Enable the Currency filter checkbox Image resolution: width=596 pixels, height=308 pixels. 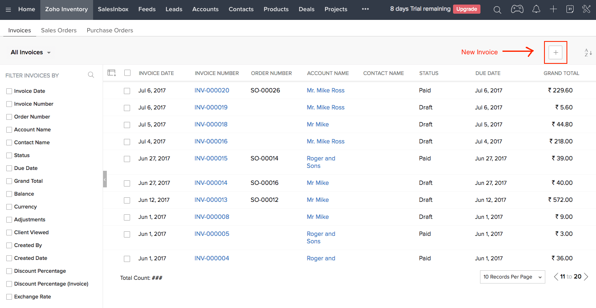tap(9, 207)
